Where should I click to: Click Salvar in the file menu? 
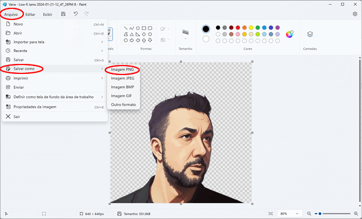[x=55, y=60]
